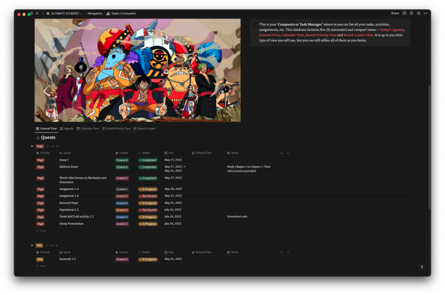
Task: Open High group three-dot options
Action: click(x=53, y=146)
